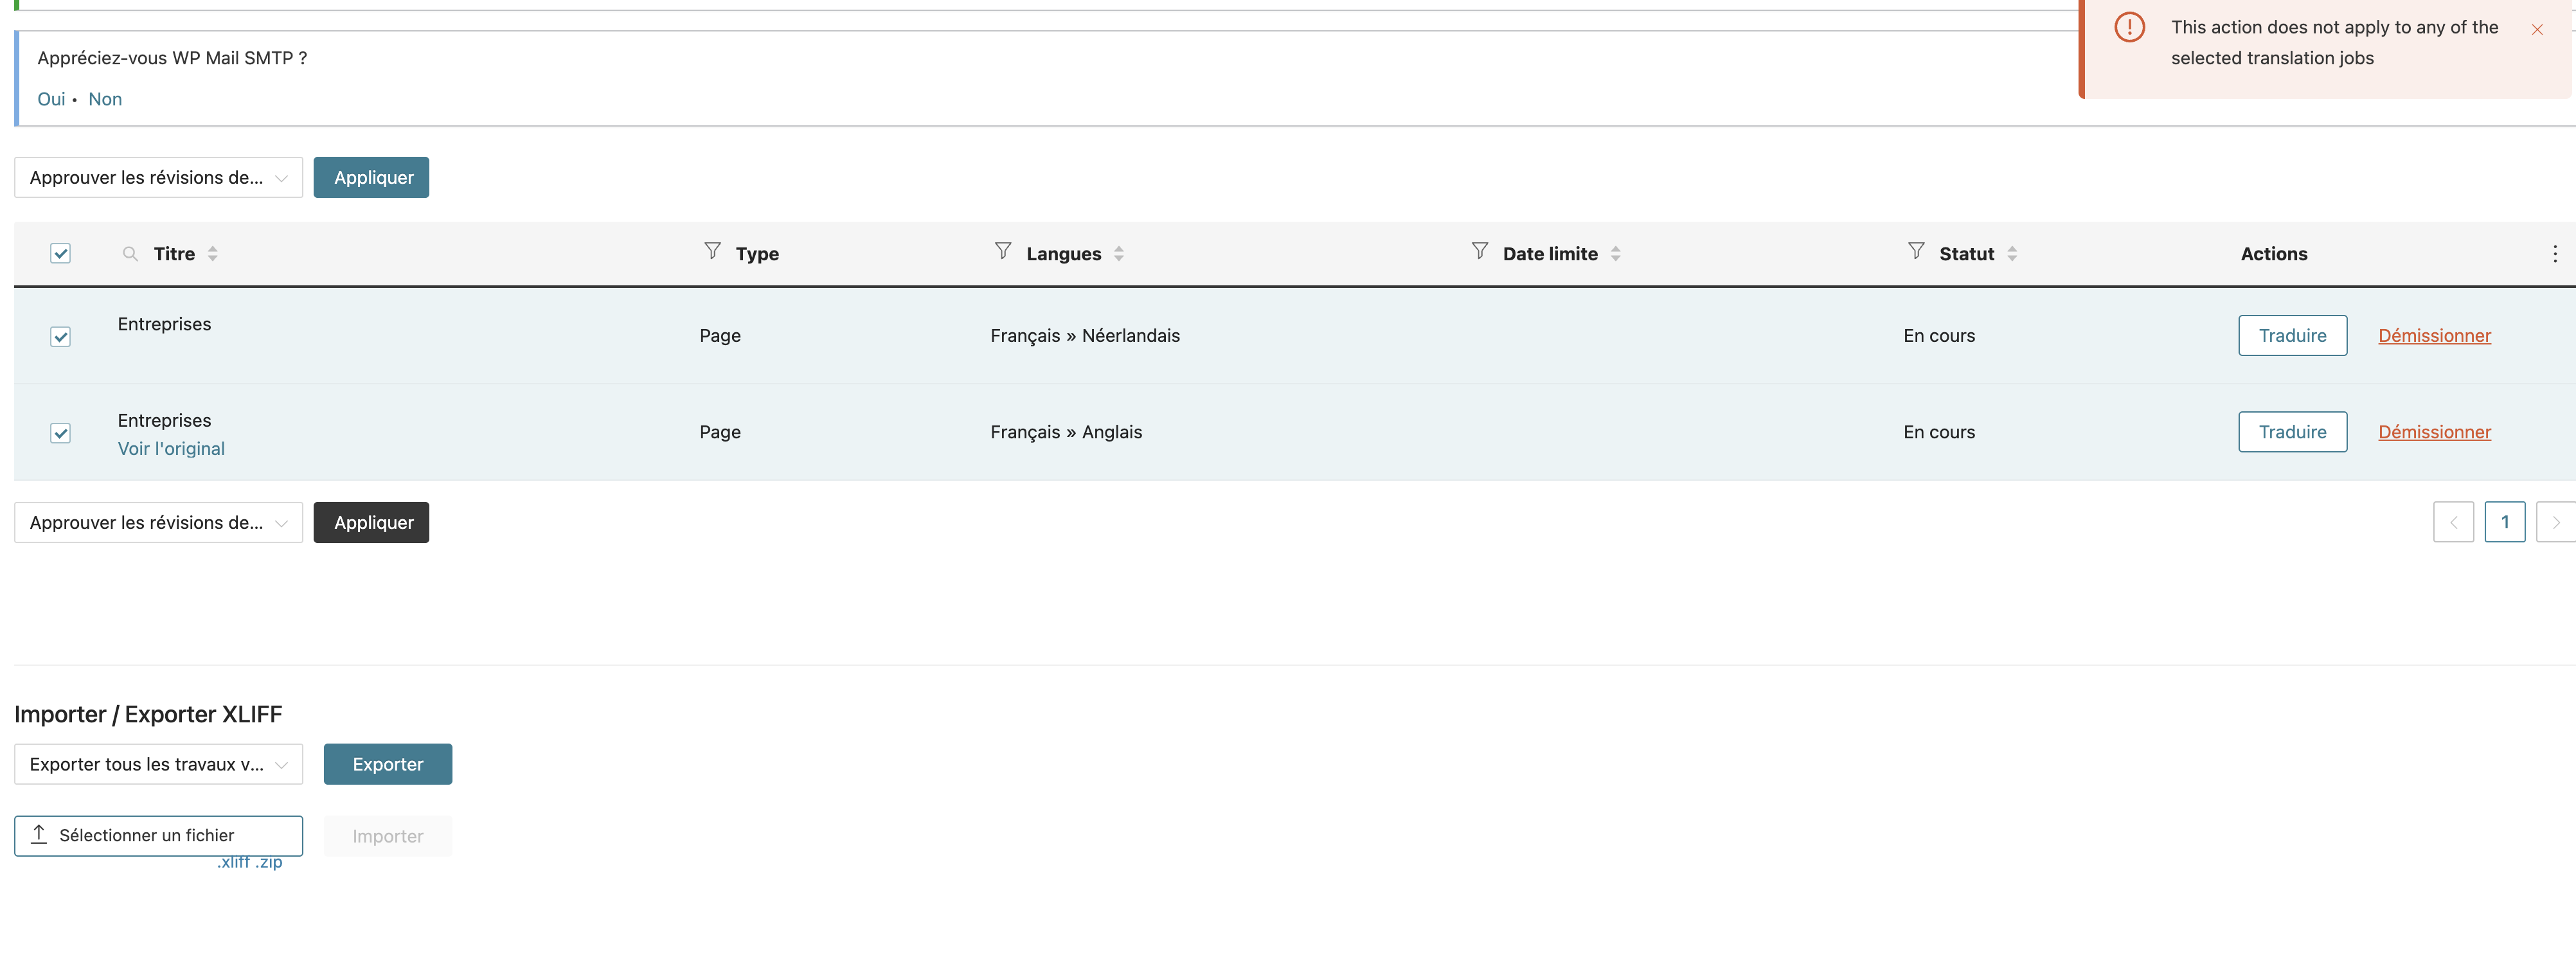The height and width of the screenshot is (955, 2576).
Task: Click the Français » Anglais language cell
Action: click(1066, 432)
